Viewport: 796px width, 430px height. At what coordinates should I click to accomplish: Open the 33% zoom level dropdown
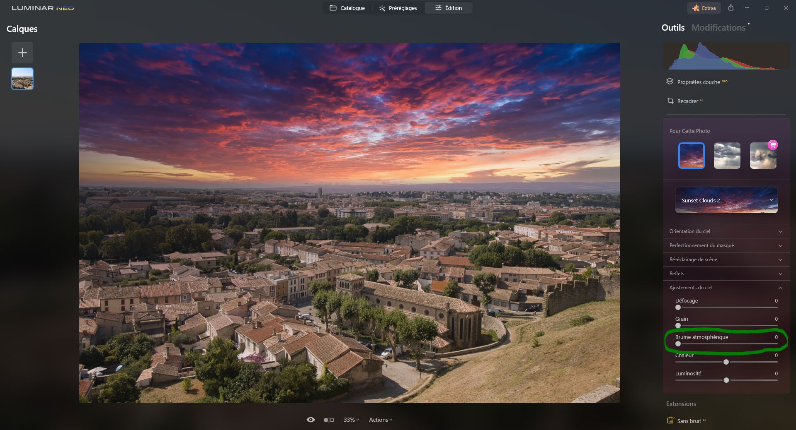click(x=350, y=419)
